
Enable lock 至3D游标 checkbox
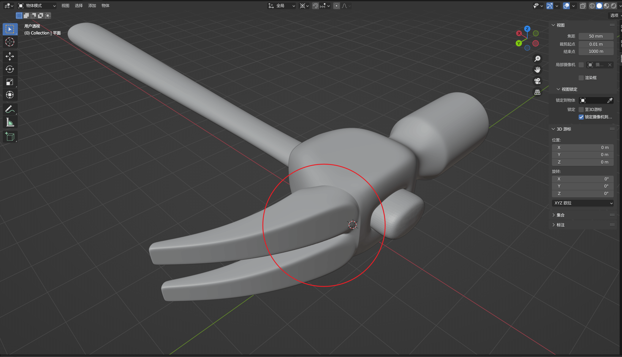click(x=581, y=110)
